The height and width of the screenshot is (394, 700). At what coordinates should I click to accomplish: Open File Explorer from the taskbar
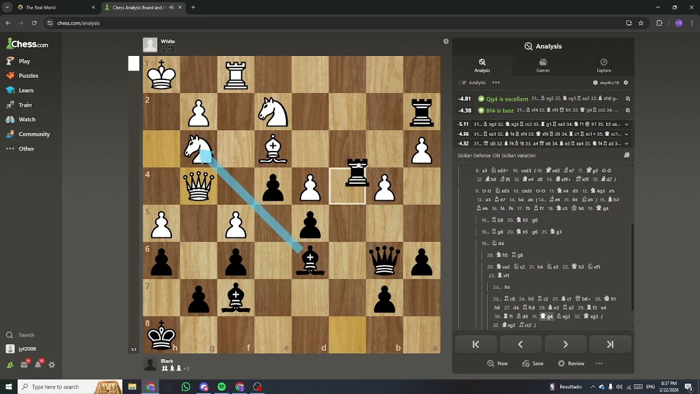132,387
